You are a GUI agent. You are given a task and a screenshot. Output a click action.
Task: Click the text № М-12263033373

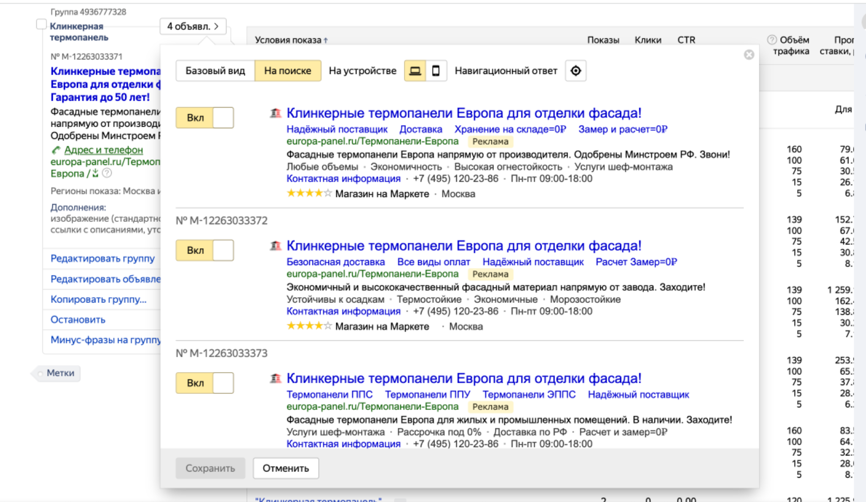[x=221, y=353]
